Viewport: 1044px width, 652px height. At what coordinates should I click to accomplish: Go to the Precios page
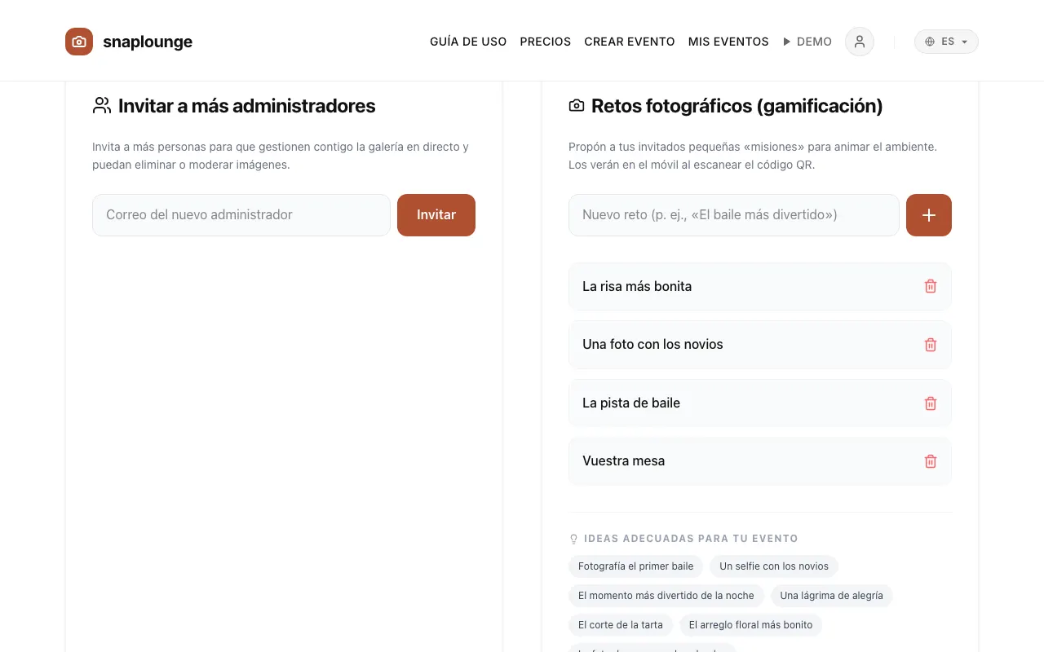(x=546, y=42)
